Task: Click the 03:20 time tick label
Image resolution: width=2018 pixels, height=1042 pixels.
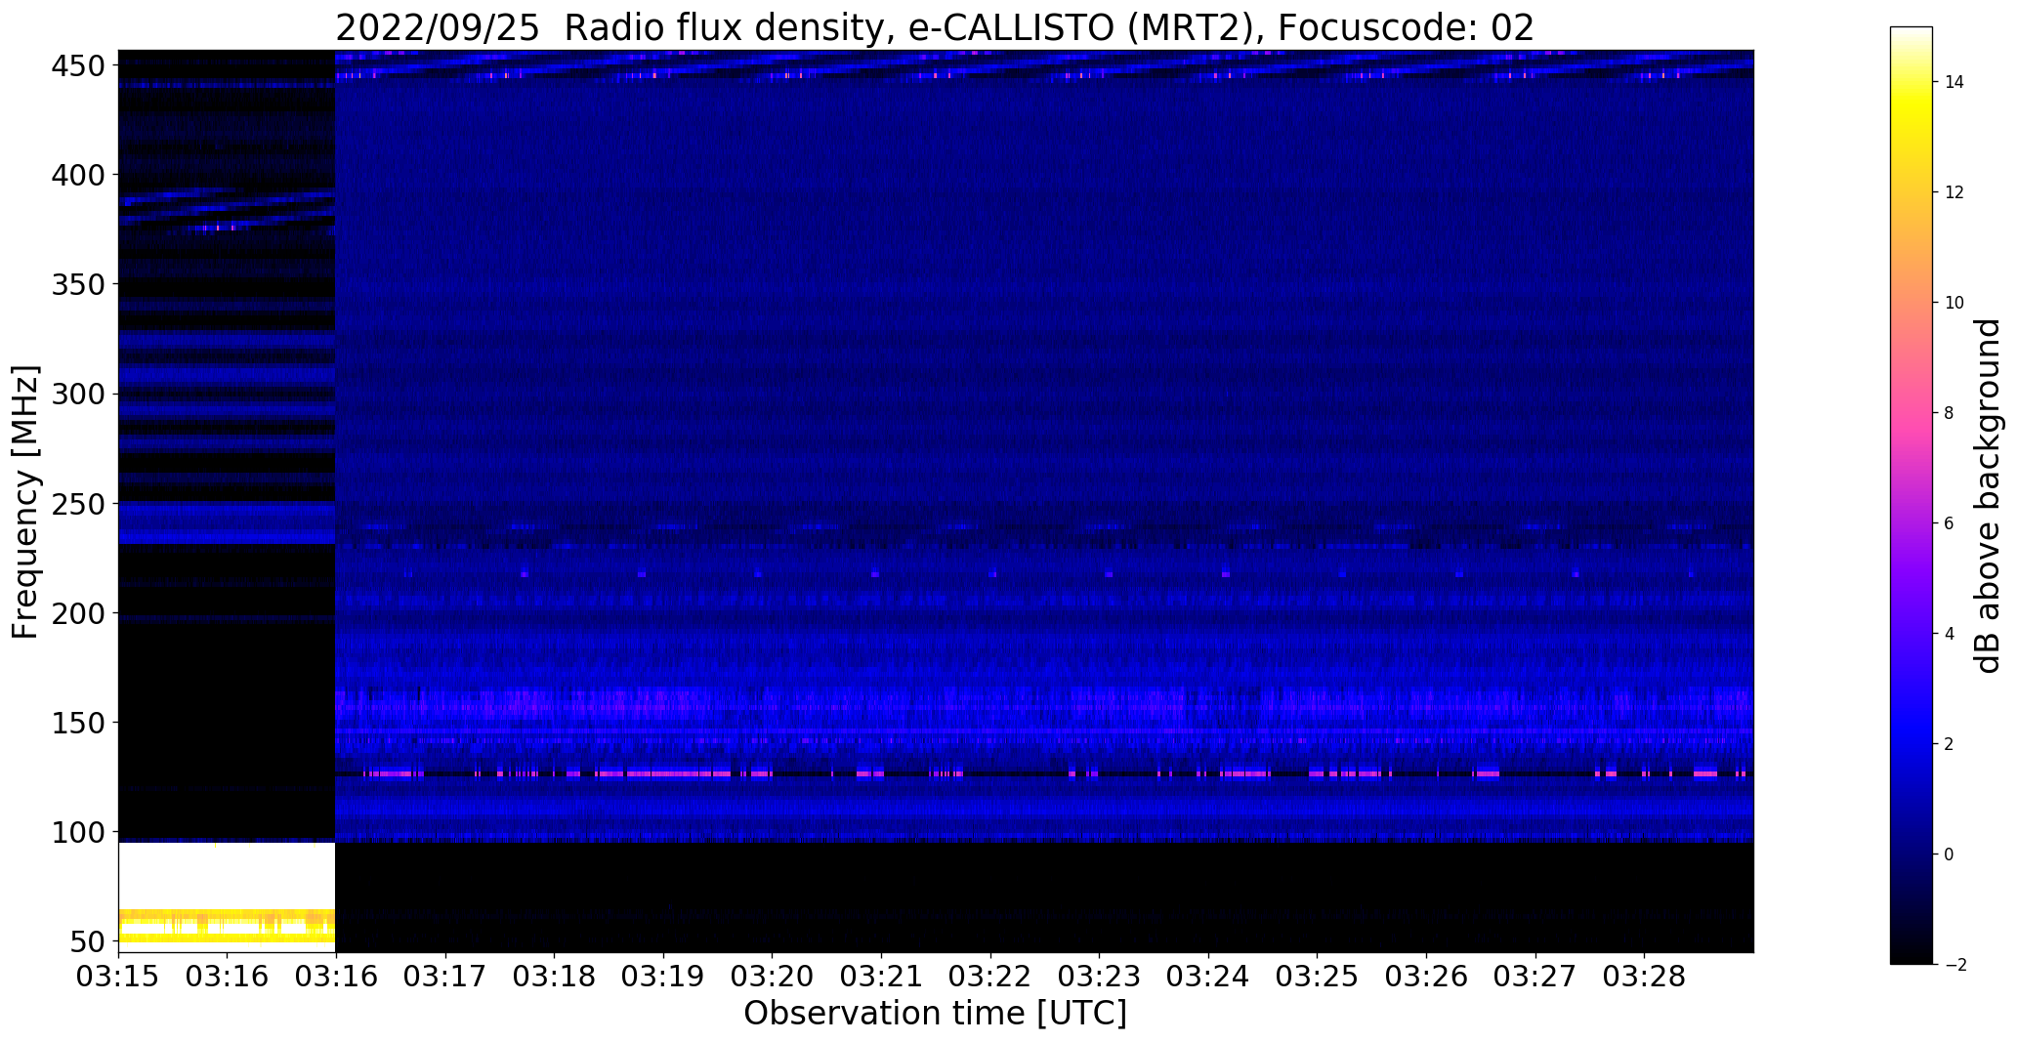Action: pos(773,977)
